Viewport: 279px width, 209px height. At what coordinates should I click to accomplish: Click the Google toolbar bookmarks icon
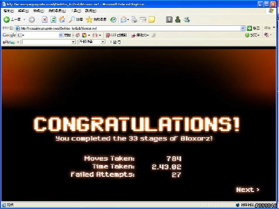tap(84, 35)
